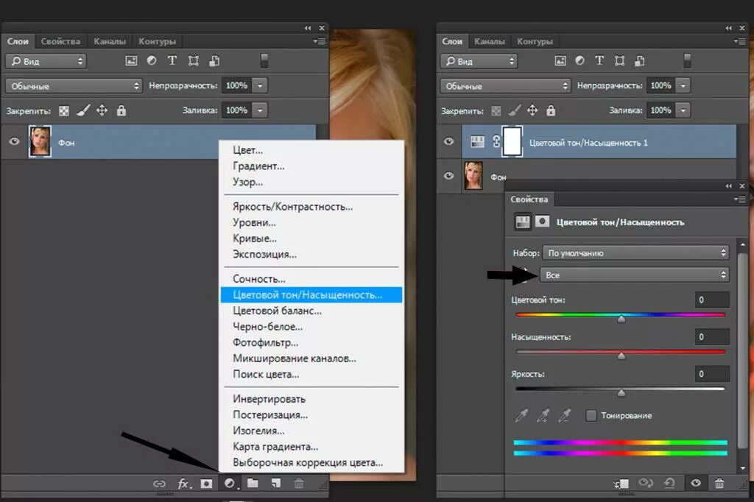This screenshot has height=502, width=754.
Task: Select first eyedropper in Properties panel
Action: pyautogui.click(x=522, y=415)
